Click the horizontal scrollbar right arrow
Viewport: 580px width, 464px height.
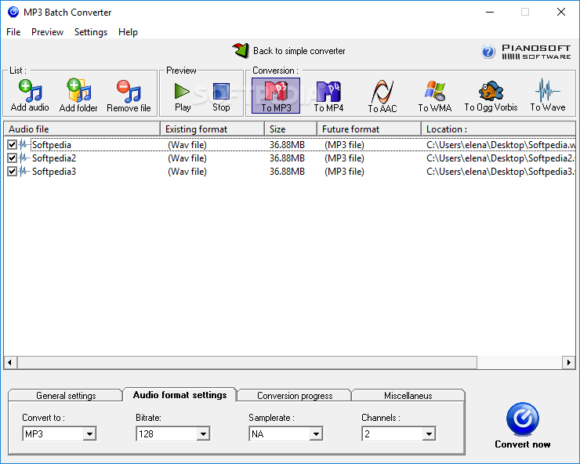(x=568, y=363)
